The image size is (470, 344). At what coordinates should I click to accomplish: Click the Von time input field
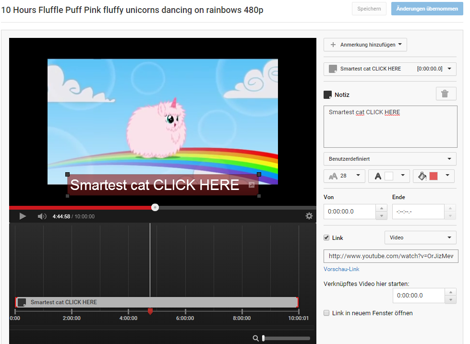coord(349,212)
